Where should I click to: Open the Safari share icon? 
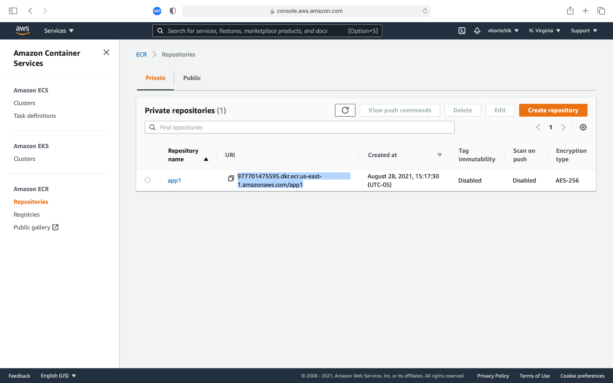pos(570,11)
